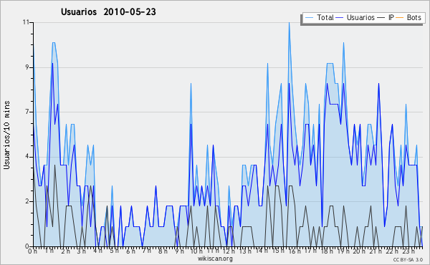Click the y-axis label 'Usuarios/10 mins'
430x265 pixels.
coord(6,135)
